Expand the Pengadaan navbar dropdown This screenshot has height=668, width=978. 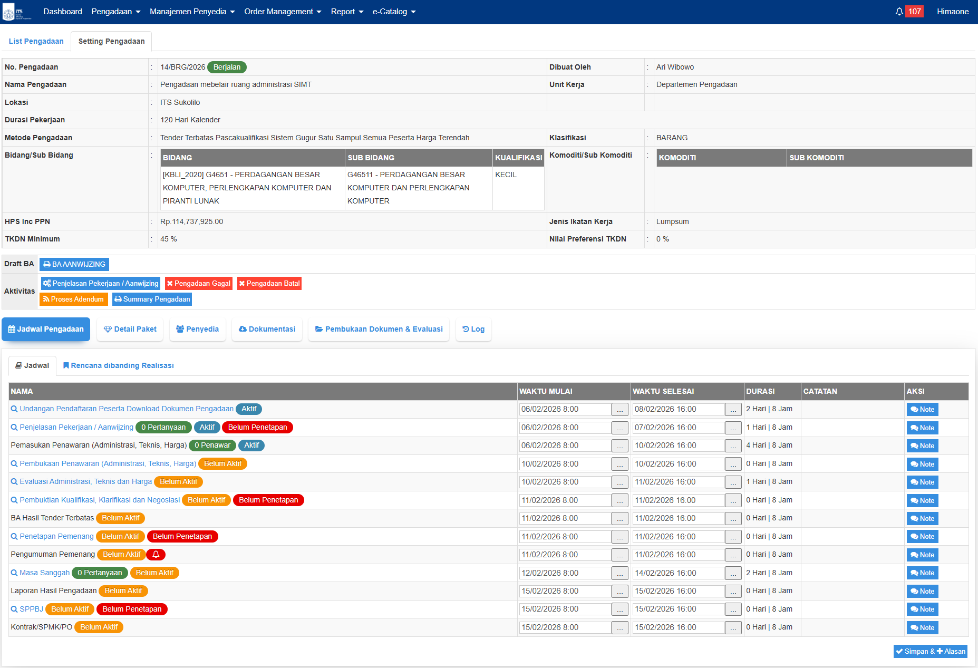[115, 12]
